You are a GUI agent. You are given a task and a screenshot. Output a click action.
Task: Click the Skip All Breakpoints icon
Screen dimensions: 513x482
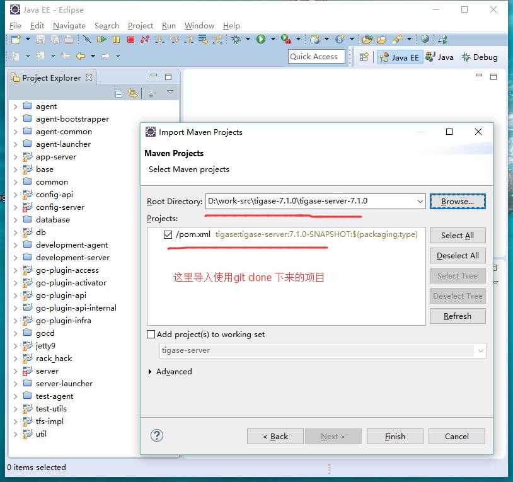point(87,40)
